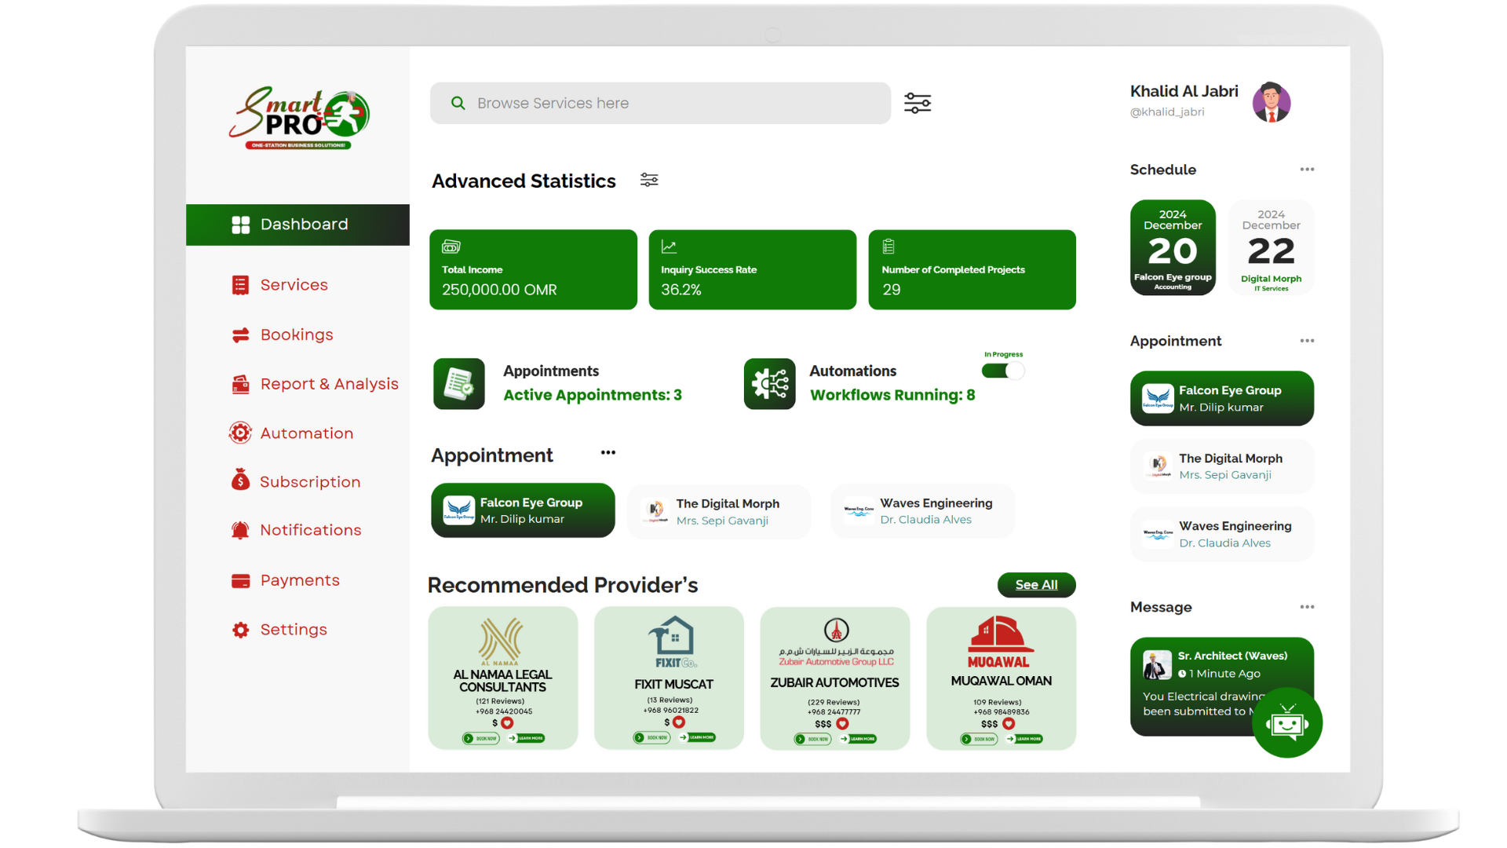Open the Message section three-dot menu
Viewport: 1507px width, 848px height.
(1307, 607)
